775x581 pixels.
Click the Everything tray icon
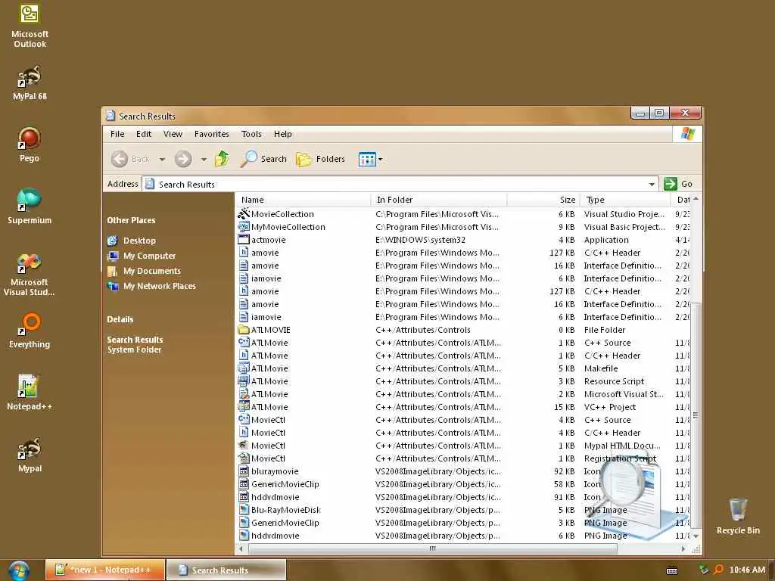718,570
